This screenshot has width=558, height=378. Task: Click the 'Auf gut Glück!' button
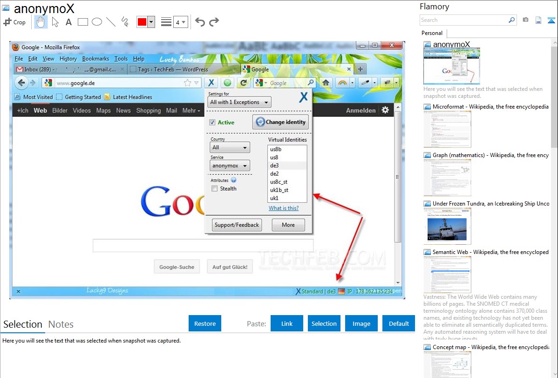[x=230, y=267]
